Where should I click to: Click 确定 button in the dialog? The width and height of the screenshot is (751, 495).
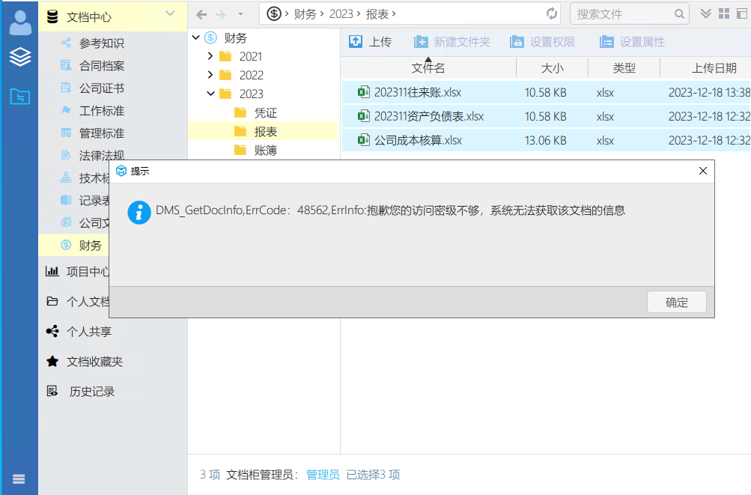[x=676, y=303]
